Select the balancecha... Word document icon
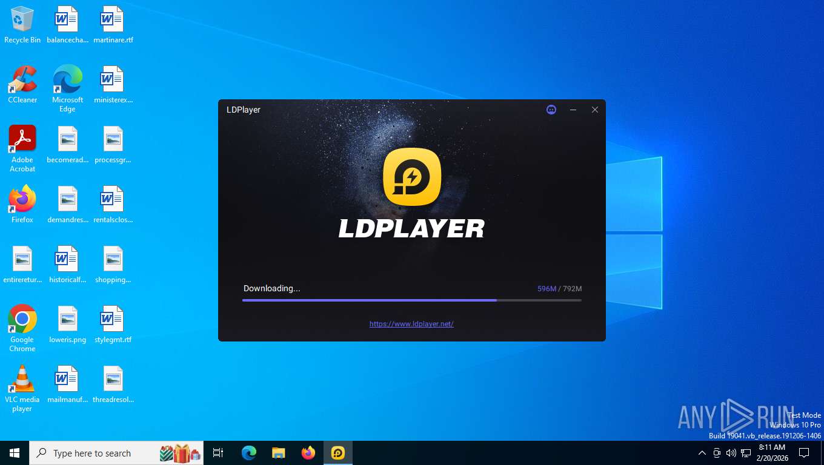The width and height of the screenshot is (824, 465). click(x=67, y=25)
